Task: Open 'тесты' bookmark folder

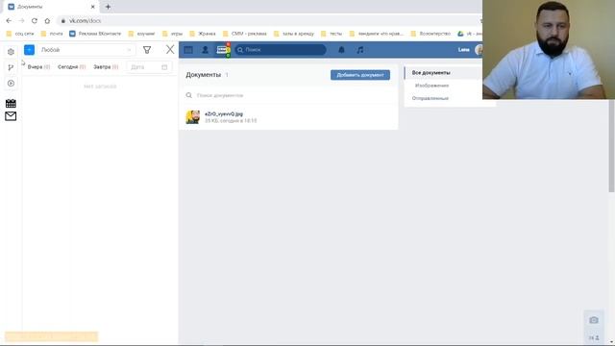Action: tap(332, 34)
